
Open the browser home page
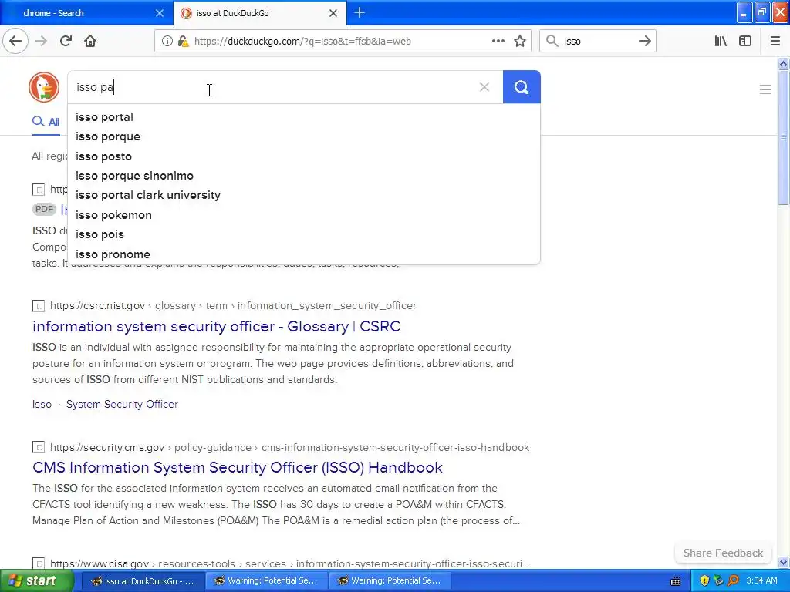coord(90,41)
